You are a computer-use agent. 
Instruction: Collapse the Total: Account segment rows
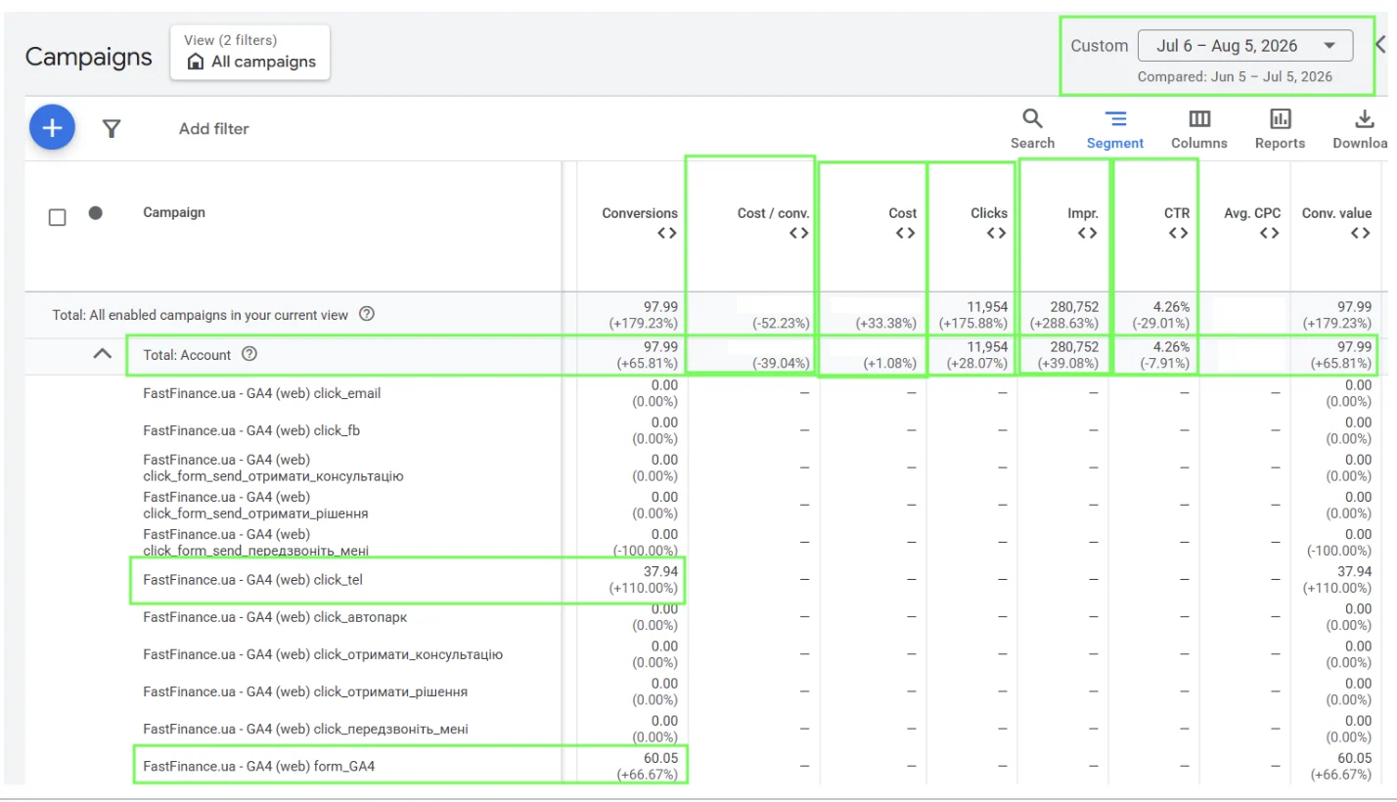pyautogui.click(x=102, y=354)
